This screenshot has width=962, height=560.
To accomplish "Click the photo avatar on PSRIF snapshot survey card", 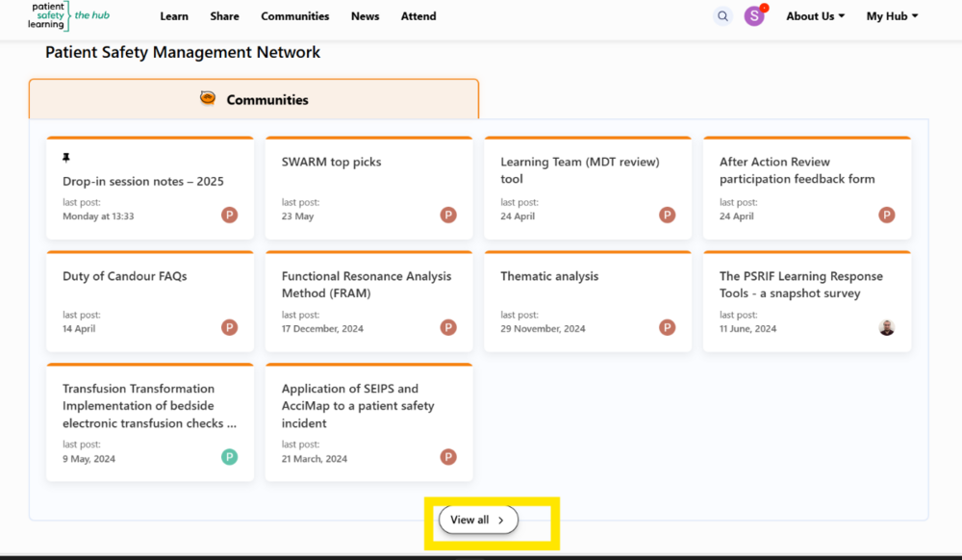I will click(887, 327).
